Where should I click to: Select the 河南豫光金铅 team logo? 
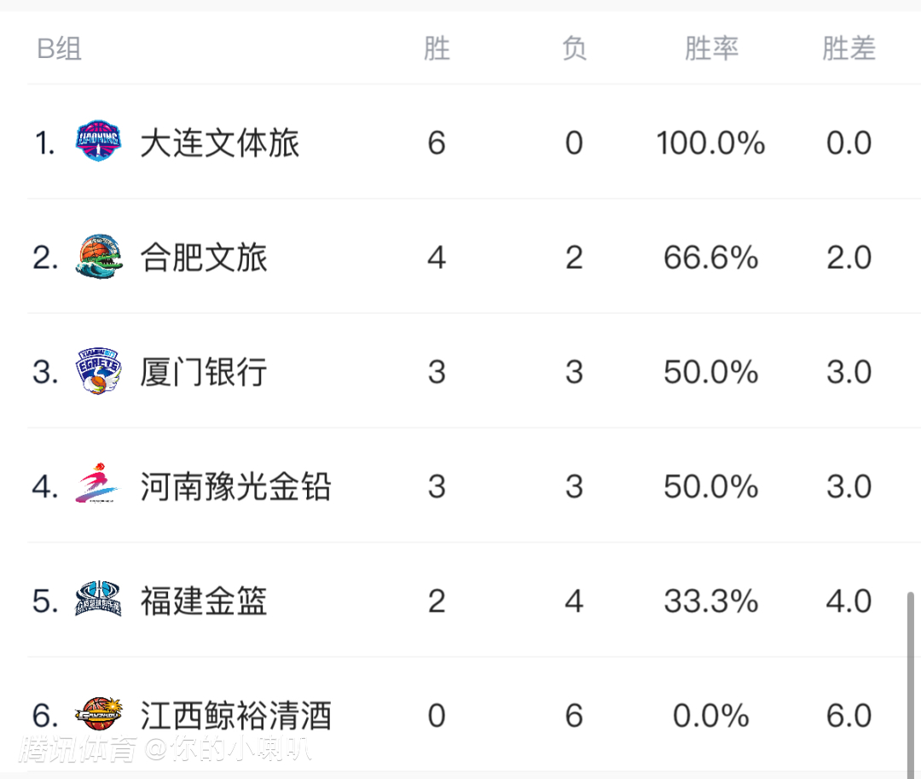[98, 486]
